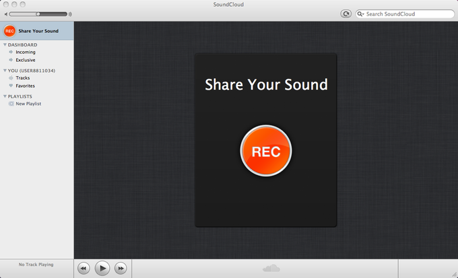Open Exclusive in the dashboard
Image resolution: width=458 pixels, height=278 pixels.
[x=26, y=60]
